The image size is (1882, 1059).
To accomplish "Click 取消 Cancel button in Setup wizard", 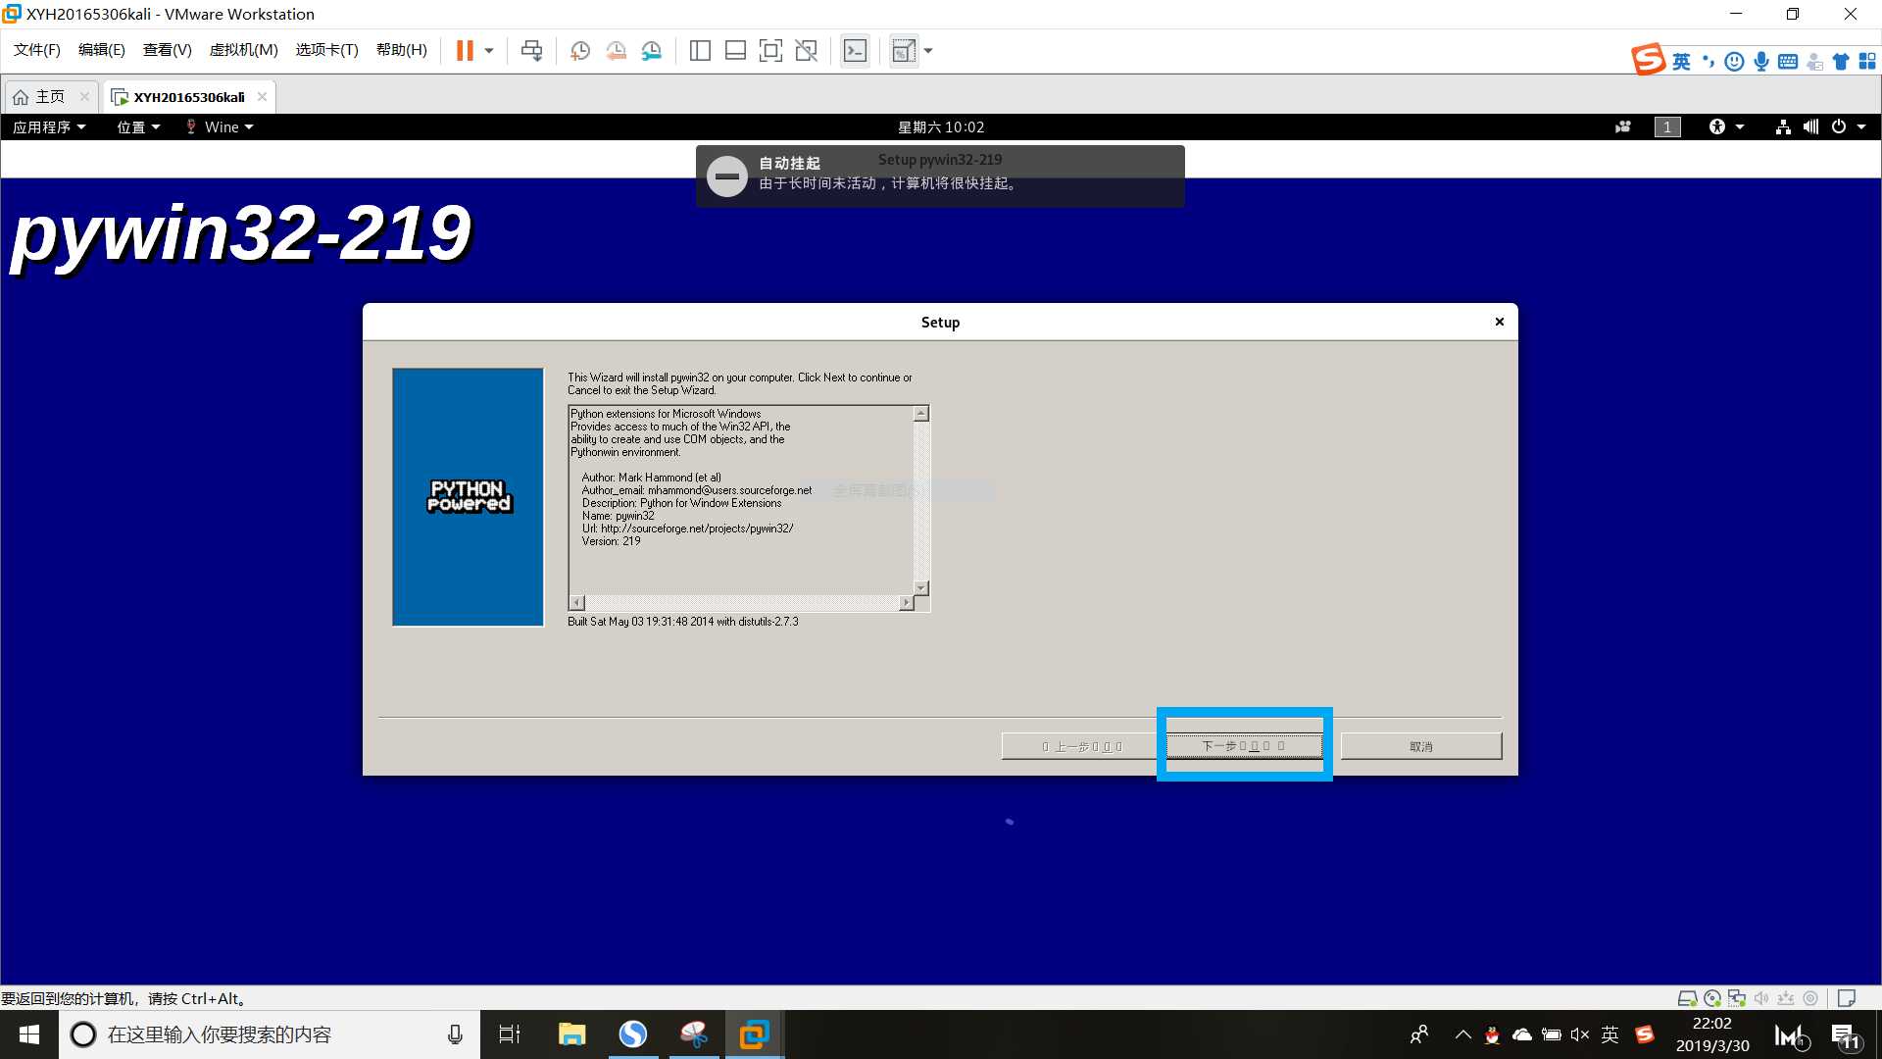I will tap(1421, 746).
